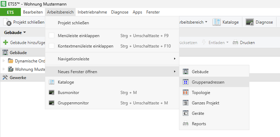This screenshot has width=280, height=137.
Task: Open Gruppenadressen window from submenu
Action: pyautogui.click(x=214, y=82)
